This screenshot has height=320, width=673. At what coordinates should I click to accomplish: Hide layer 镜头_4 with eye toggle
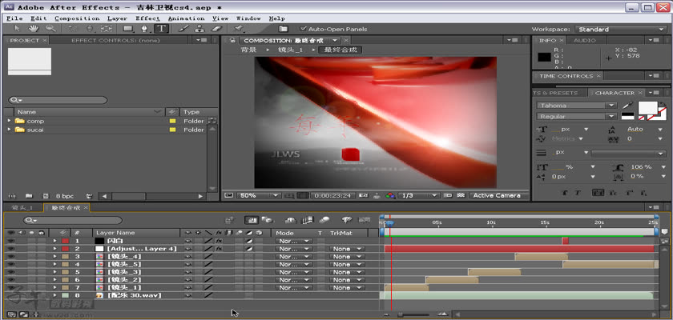11,256
